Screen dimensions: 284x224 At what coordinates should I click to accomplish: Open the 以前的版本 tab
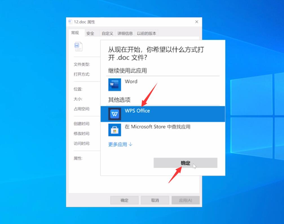[x=147, y=33]
